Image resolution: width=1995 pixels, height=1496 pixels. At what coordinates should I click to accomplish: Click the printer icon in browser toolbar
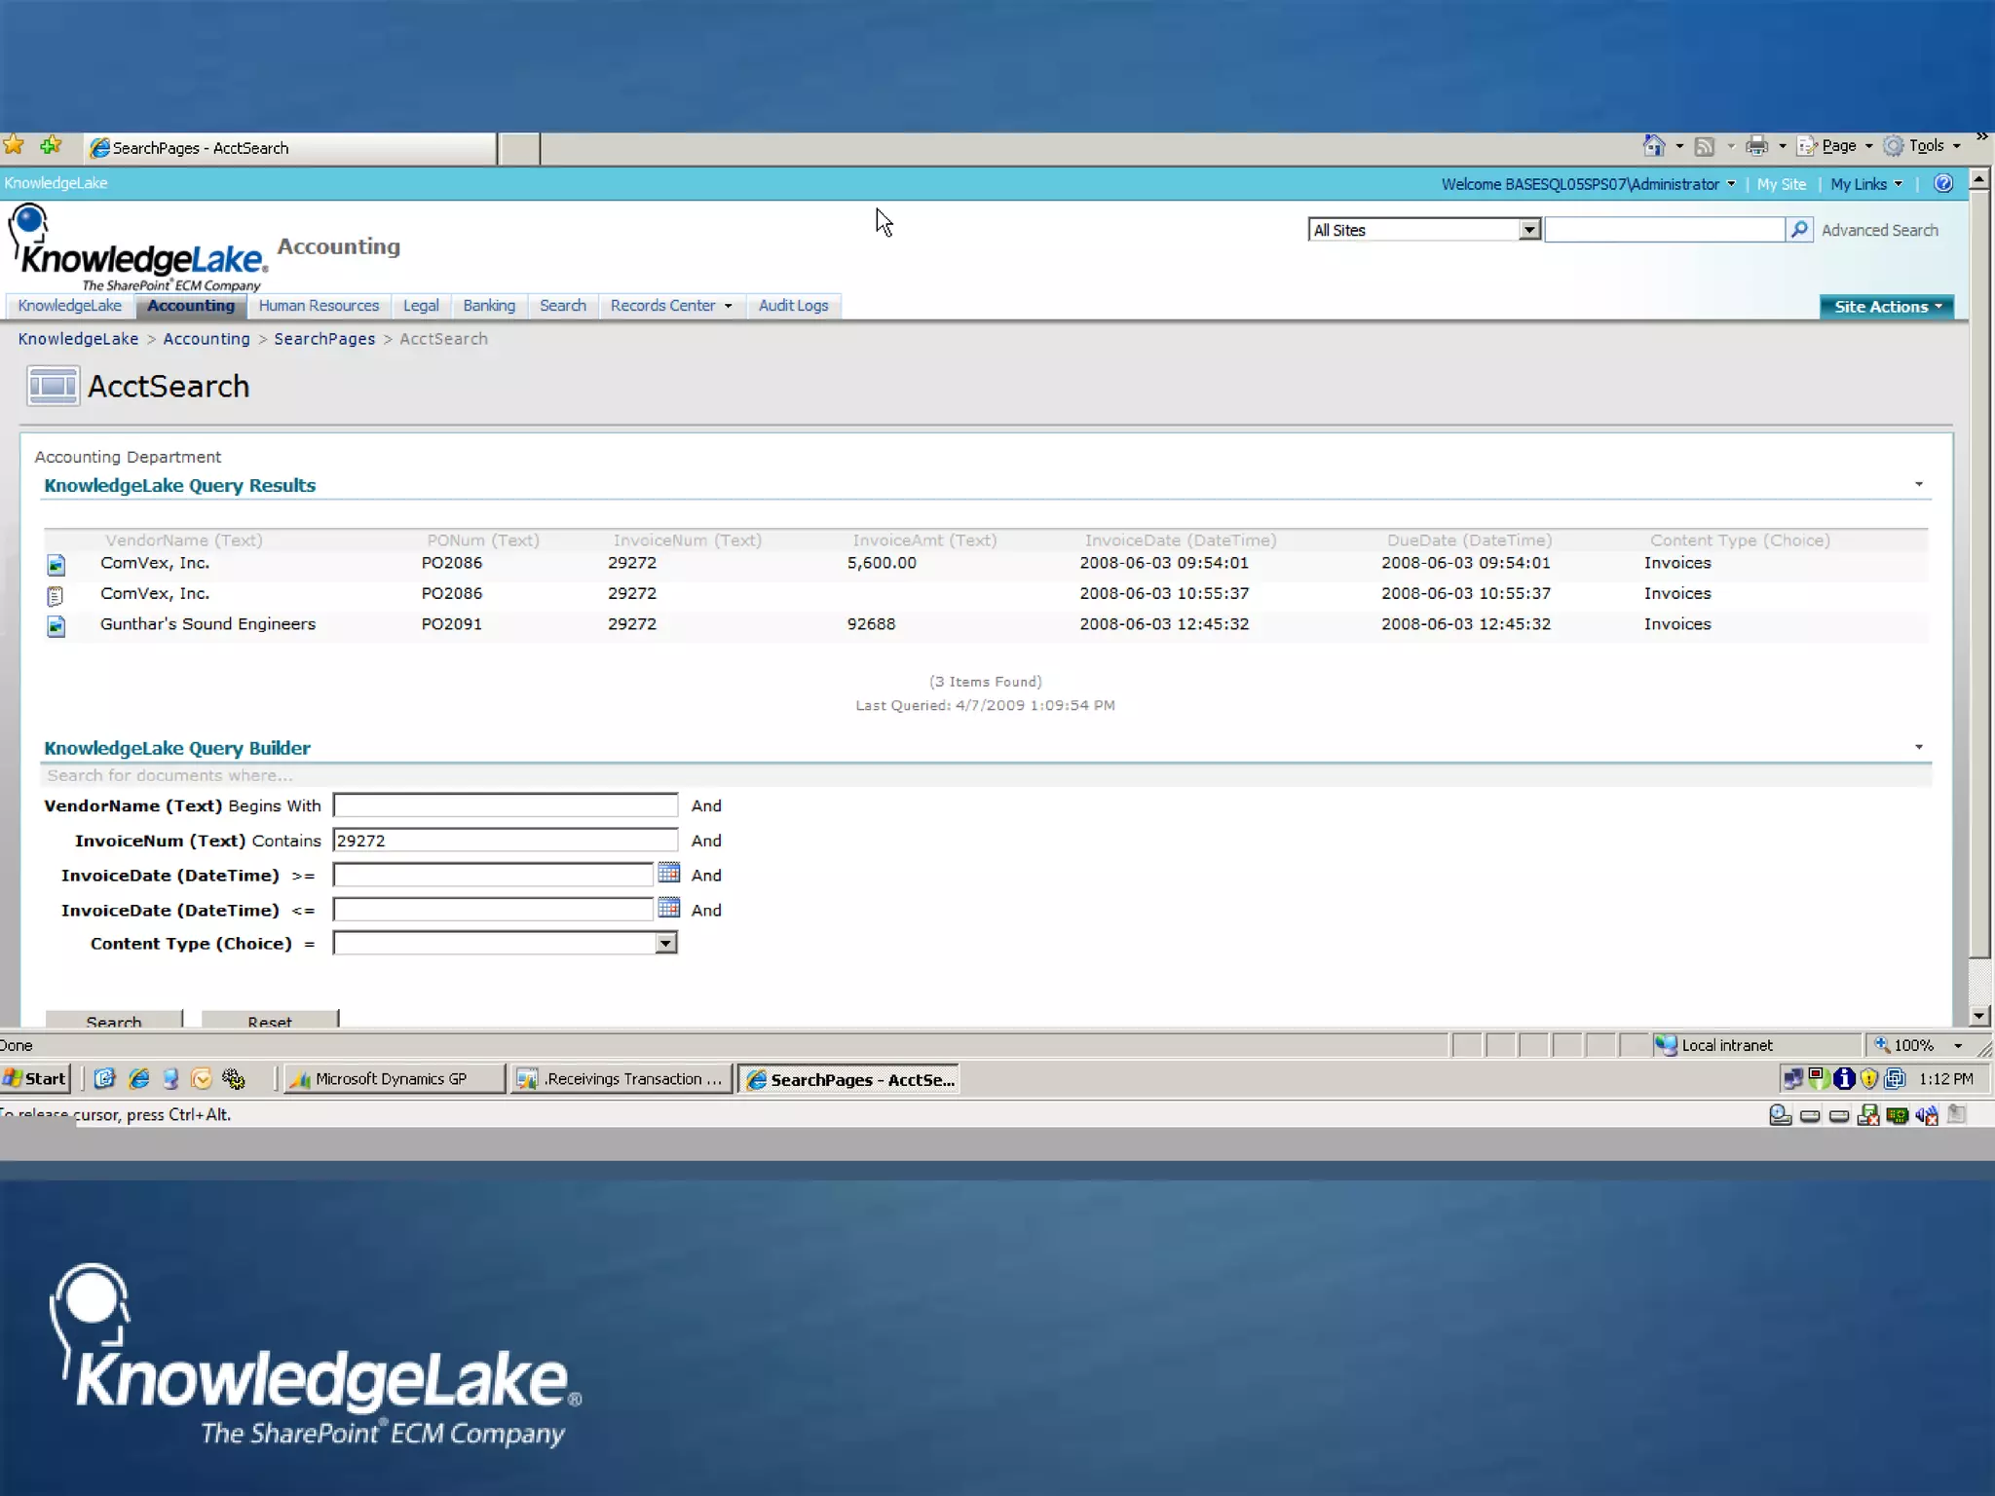(1756, 146)
